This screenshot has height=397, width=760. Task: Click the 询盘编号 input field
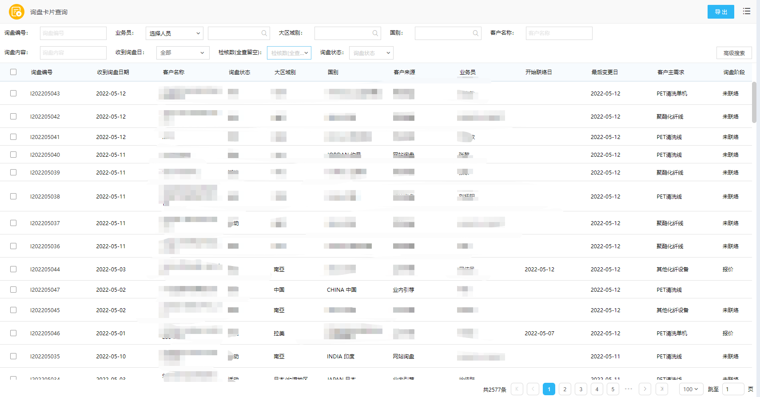tap(73, 33)
